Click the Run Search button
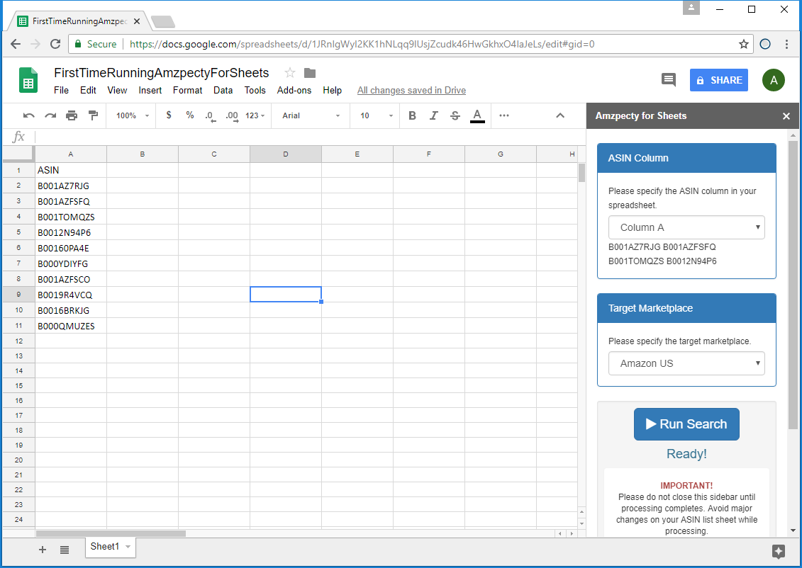Screen dimensions: 802x568 [686, 424]
